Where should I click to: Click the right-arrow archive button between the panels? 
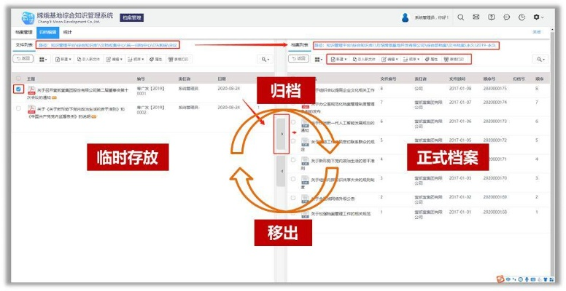click(x=282, y=134)
